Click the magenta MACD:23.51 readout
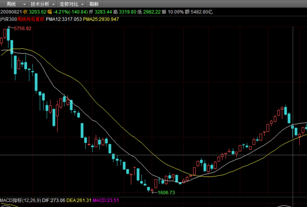 click(x=106, y=200)
